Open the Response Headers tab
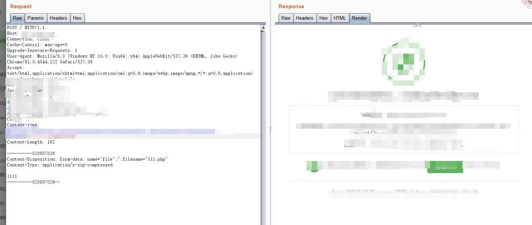Screen dimensions: 532x225 pos(304,18)
